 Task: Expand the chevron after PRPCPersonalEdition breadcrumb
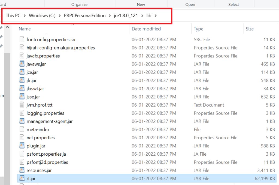click(110, 16)
